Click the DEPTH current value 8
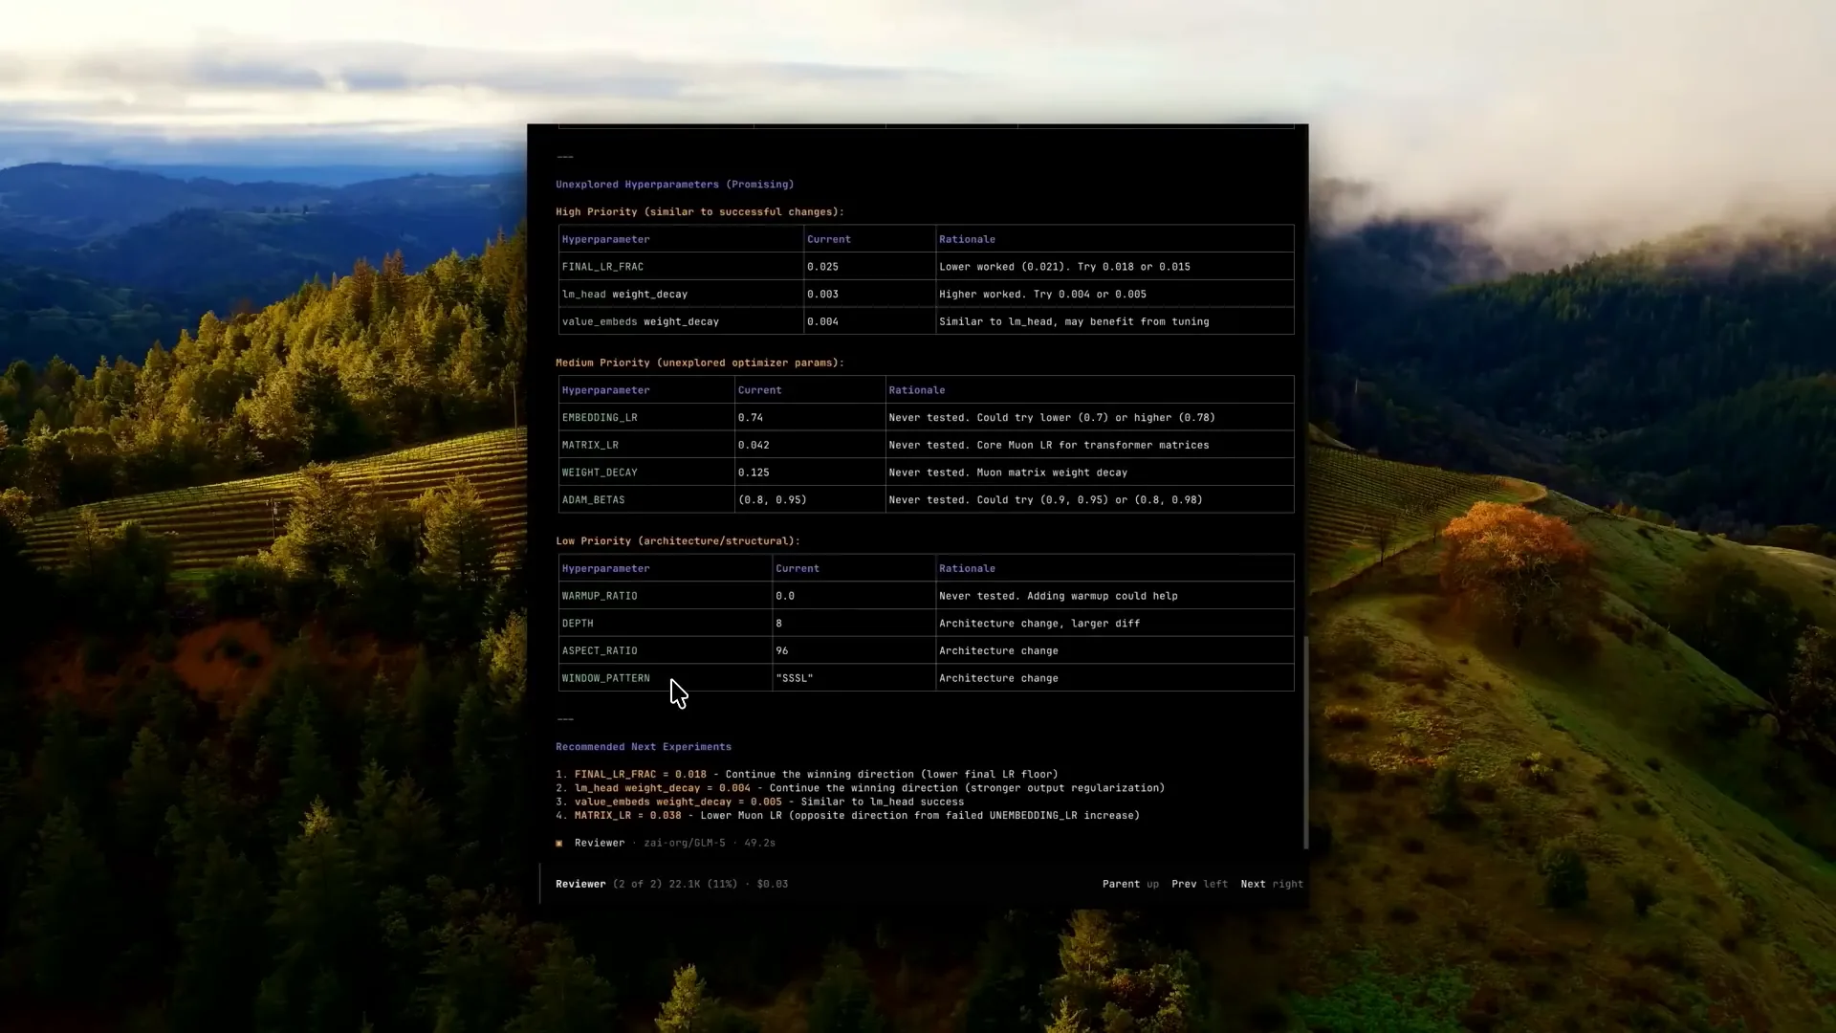 tap(778, 624)
